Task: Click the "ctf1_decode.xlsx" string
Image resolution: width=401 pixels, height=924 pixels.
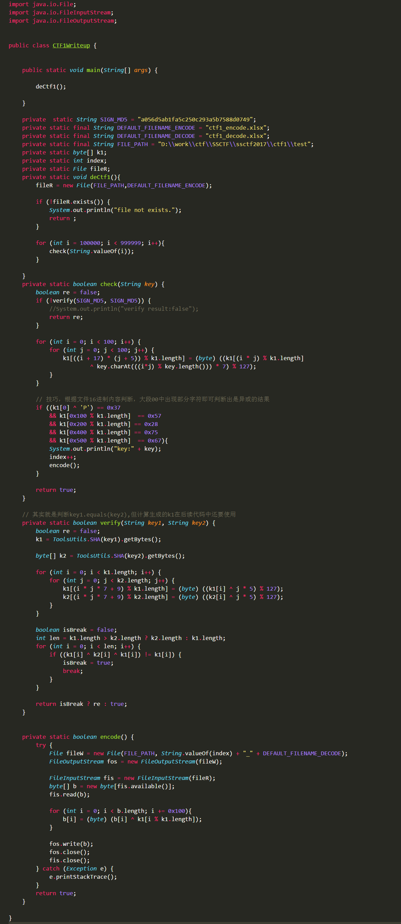Action: click(236, 136)
